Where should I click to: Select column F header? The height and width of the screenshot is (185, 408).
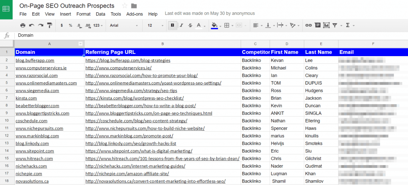(x=373, y=44)
